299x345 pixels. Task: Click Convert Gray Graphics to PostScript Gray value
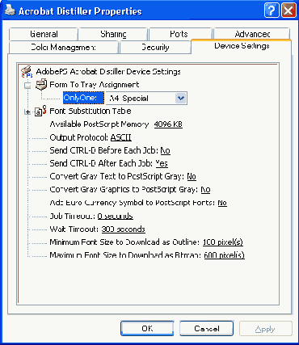click(x=205, y=190)
